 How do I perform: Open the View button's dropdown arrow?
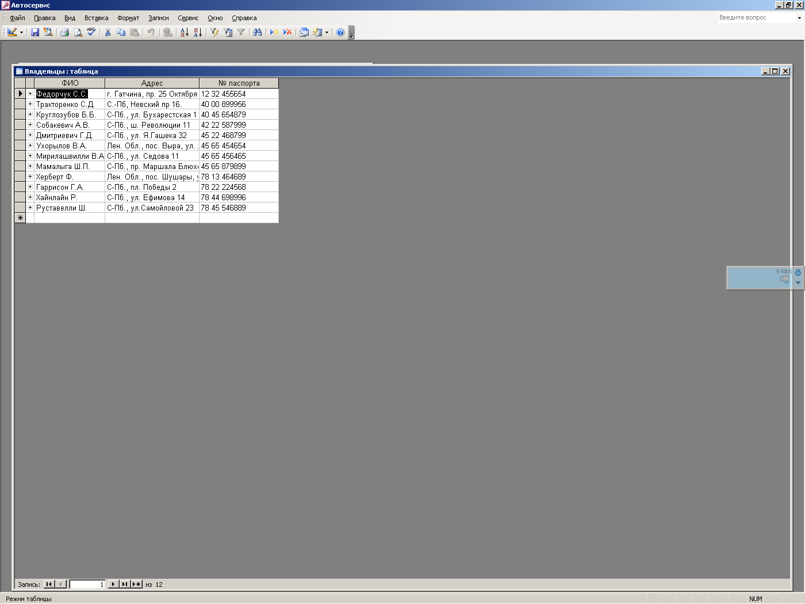click(x=21, y=32)
